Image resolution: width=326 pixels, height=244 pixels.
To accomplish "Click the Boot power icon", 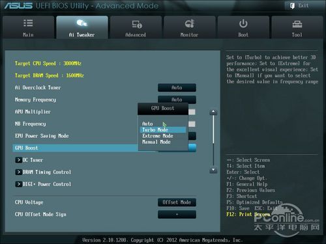I will (x=243, y=23).
